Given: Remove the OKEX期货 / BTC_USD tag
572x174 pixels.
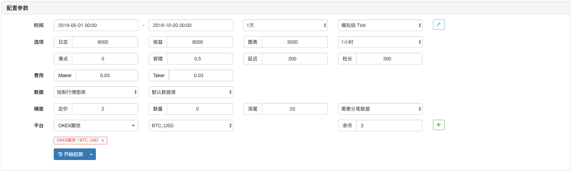Looking at the screenshot, I should [102, 140].
